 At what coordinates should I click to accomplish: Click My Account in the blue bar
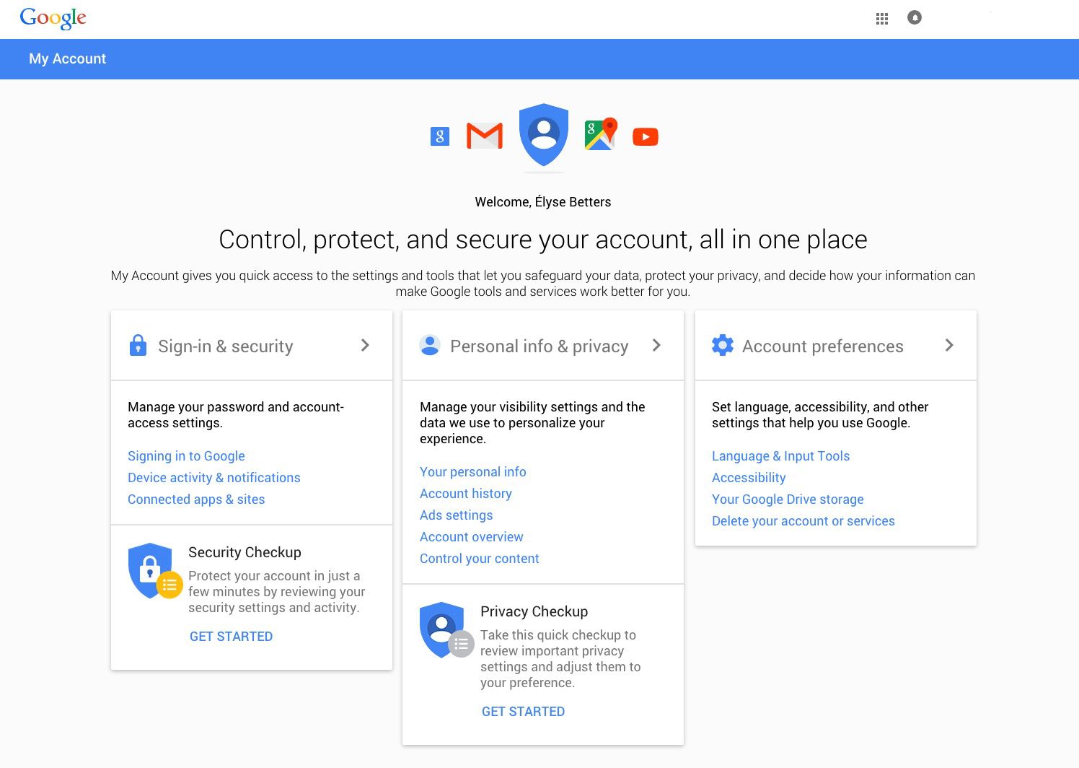pyautogui.click(x=67, y=59)
